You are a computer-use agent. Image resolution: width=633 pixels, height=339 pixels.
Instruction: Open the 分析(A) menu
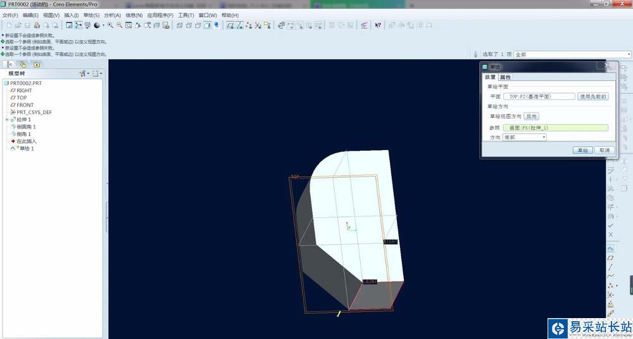coord(112,15)
